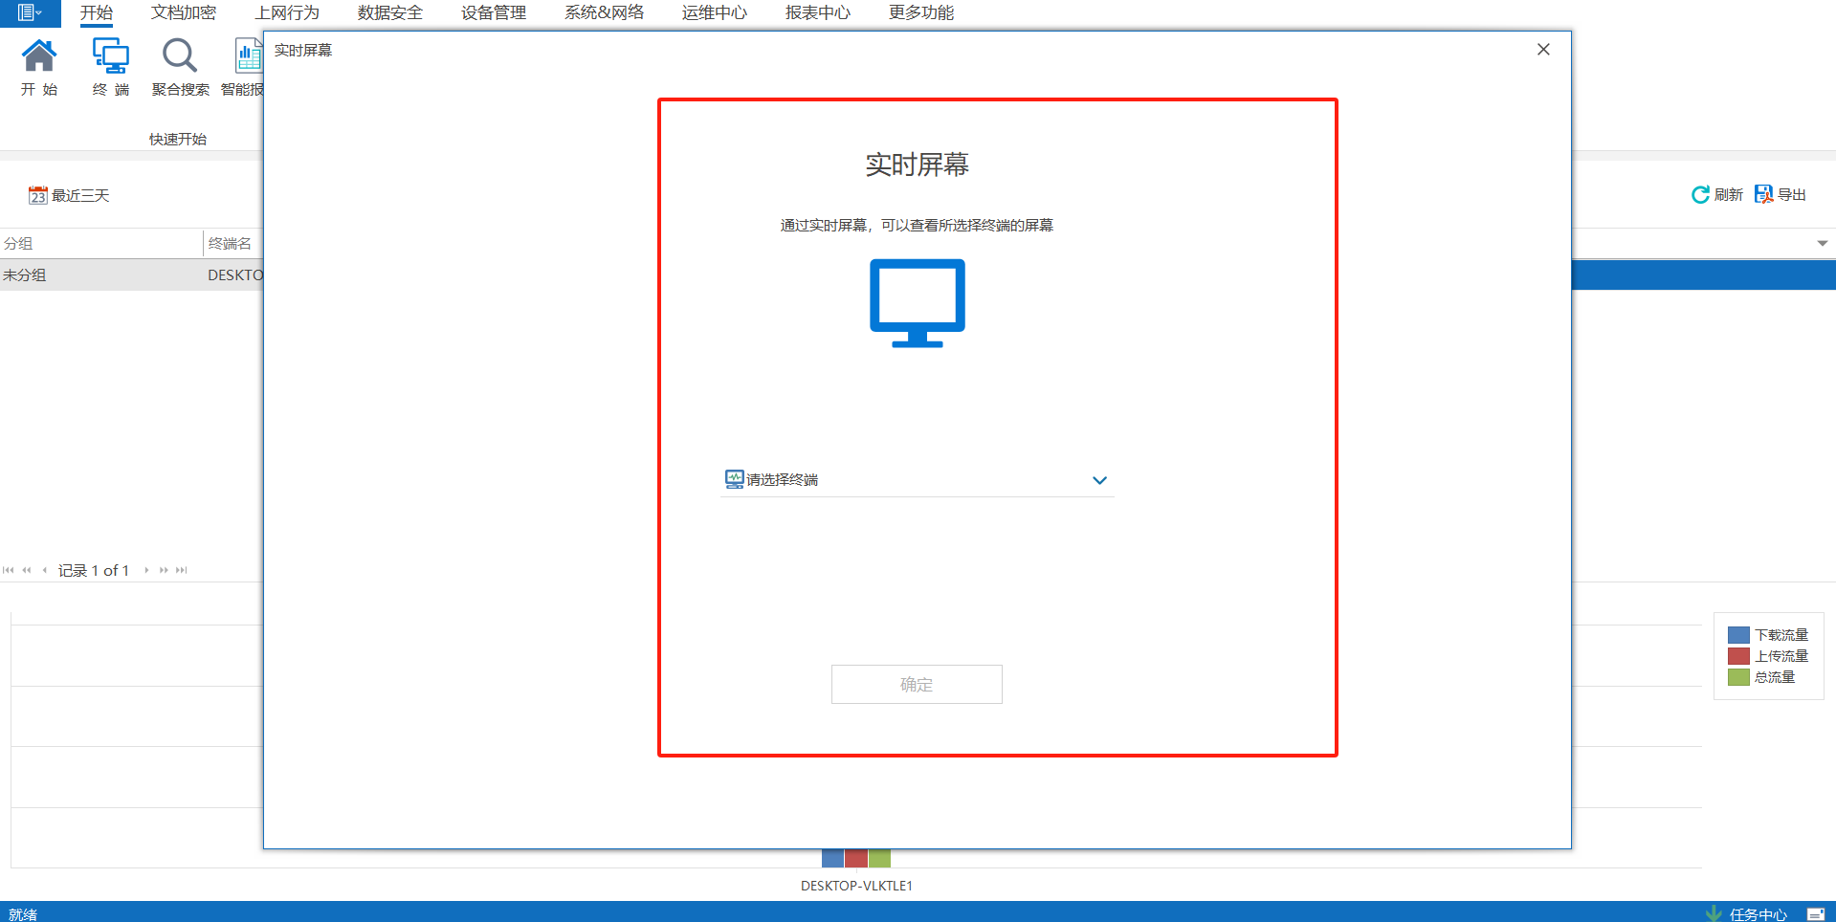Open the 报表中心 tab

[818, 12]
